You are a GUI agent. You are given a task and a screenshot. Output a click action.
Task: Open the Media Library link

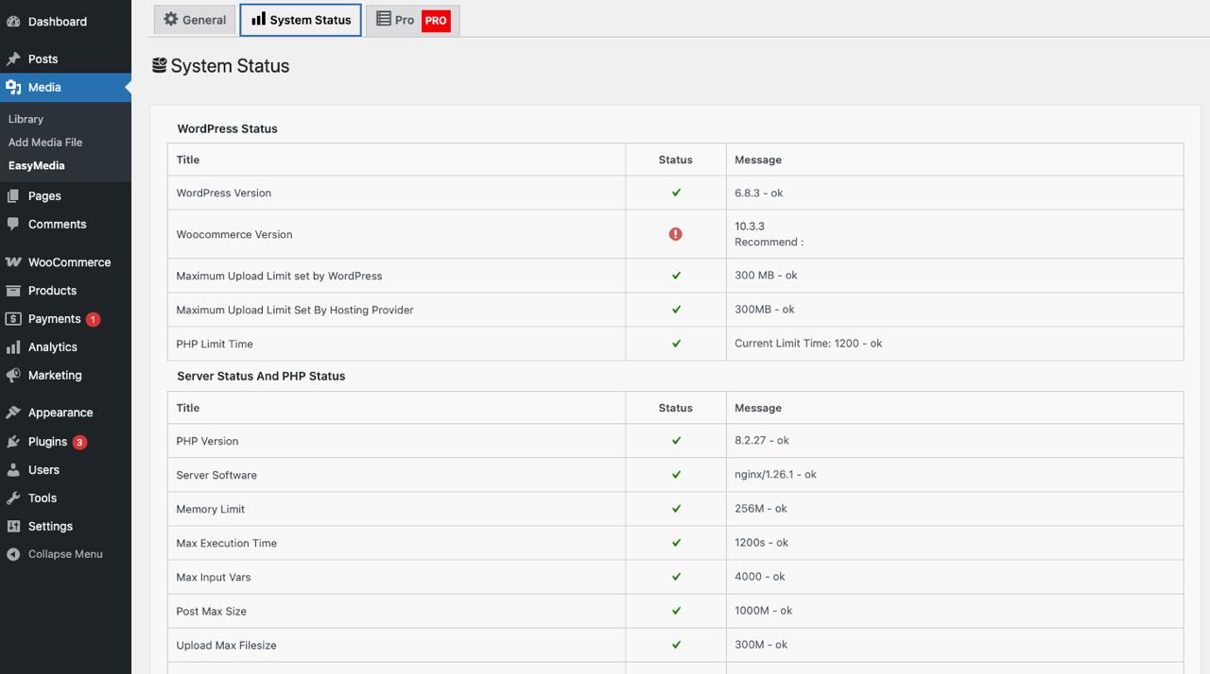tap(26, 119)
